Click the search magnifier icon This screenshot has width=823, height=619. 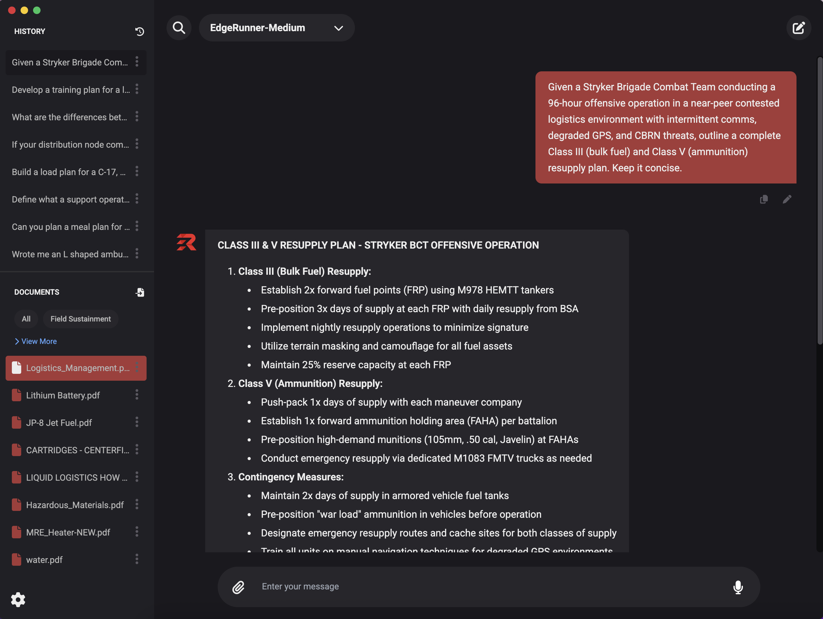tap(179, 28)
